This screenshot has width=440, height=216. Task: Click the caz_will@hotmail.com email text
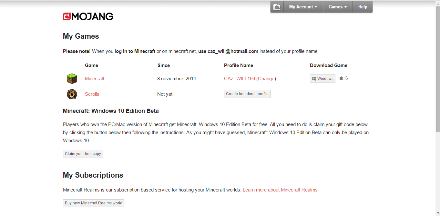(233, 51)
